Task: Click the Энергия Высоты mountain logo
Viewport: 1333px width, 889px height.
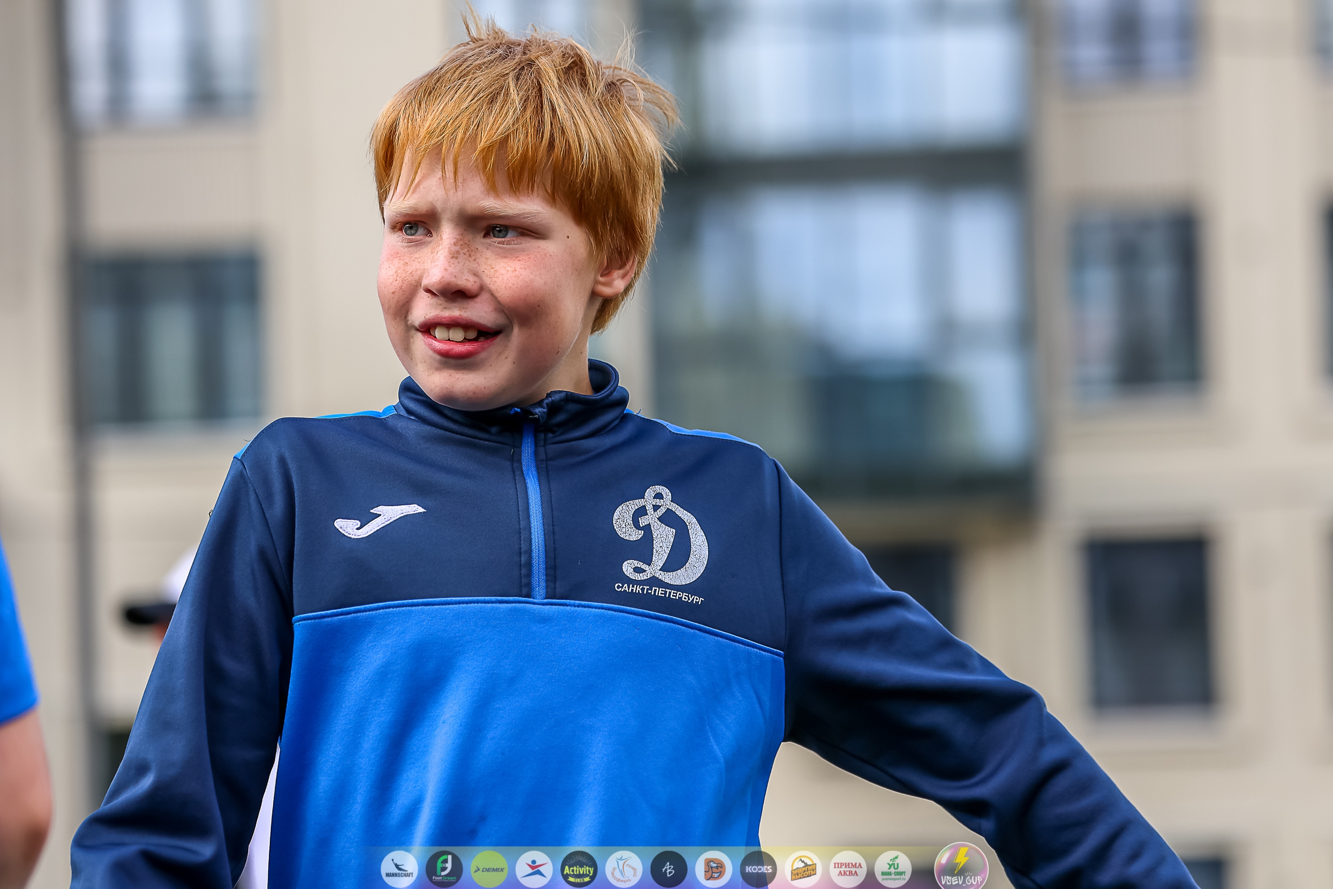Action: 803,869
